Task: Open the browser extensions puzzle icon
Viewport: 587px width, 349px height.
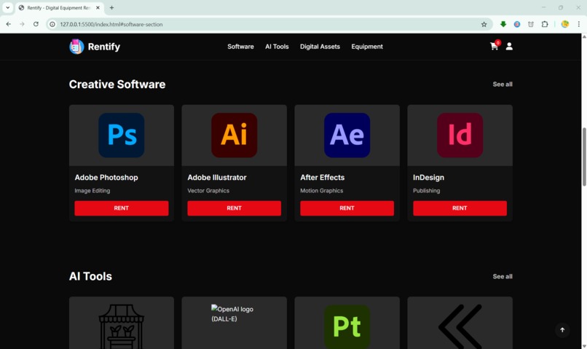Action: (x=545, y=24)
